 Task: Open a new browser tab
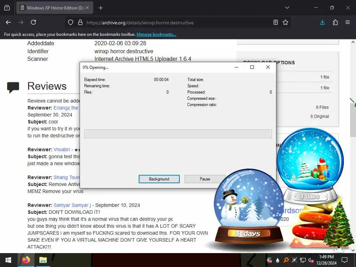[x=100, y=8]
